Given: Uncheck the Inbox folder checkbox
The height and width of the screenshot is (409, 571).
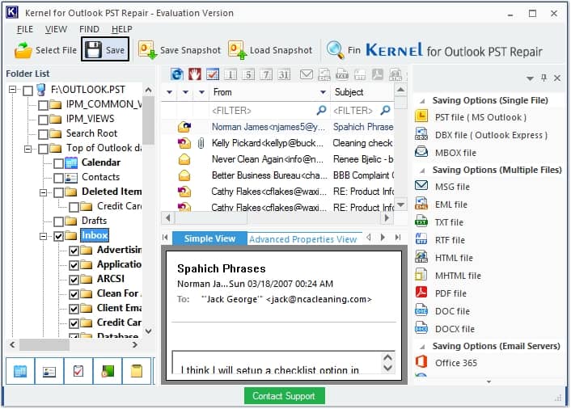Looking at the screenshot, I should pos(58,236).
